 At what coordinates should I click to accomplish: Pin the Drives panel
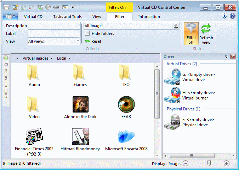coord(227,56)
